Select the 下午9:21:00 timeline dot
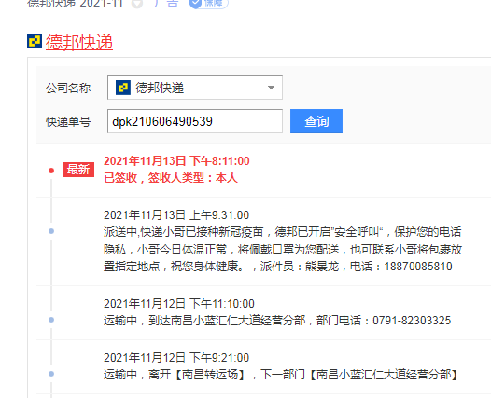The height and width of the screenshot is (398, 491). point(51,374)
